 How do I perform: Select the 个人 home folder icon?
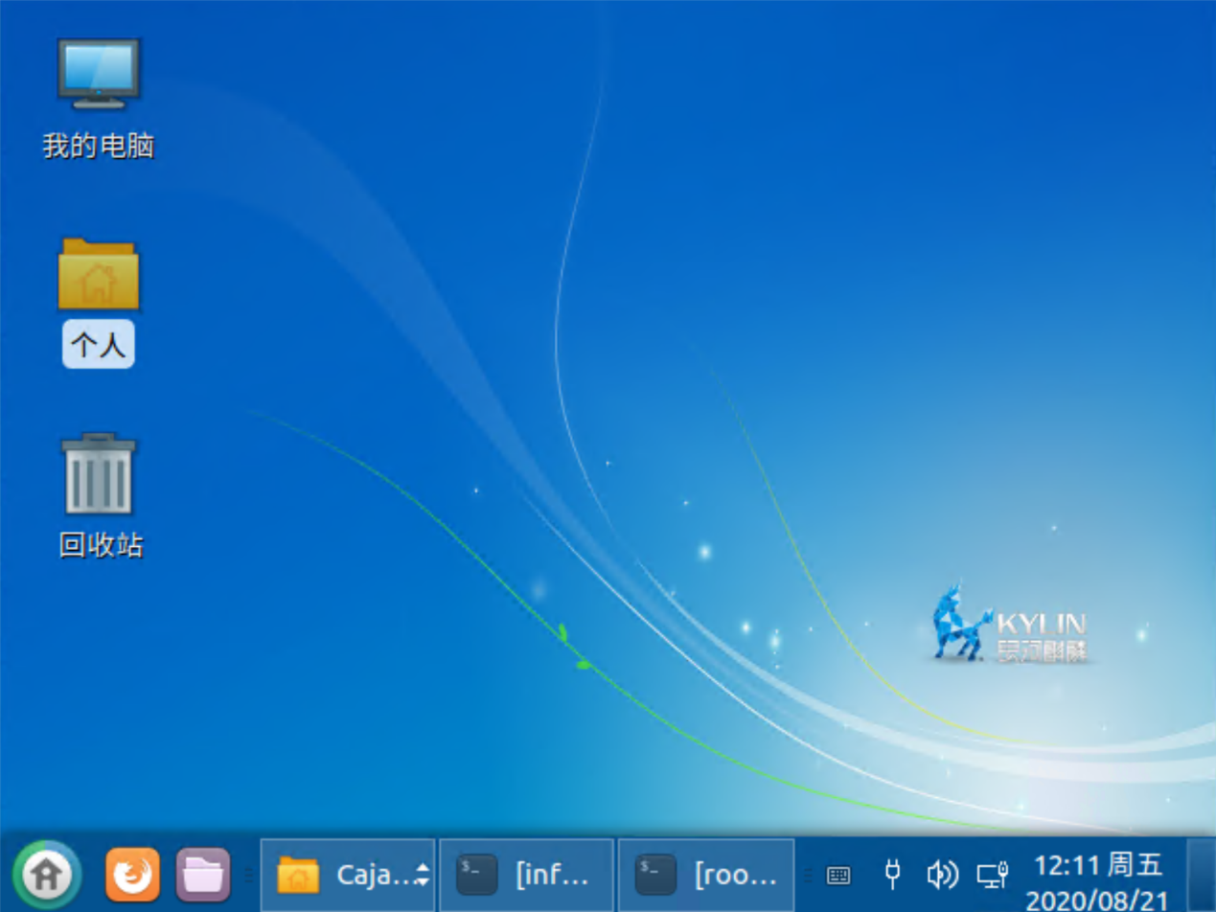tap(99, 275)
